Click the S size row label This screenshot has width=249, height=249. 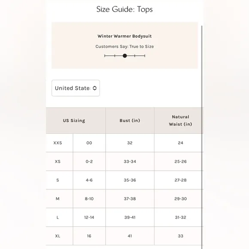pyautogui.click(x=58, y=180)
